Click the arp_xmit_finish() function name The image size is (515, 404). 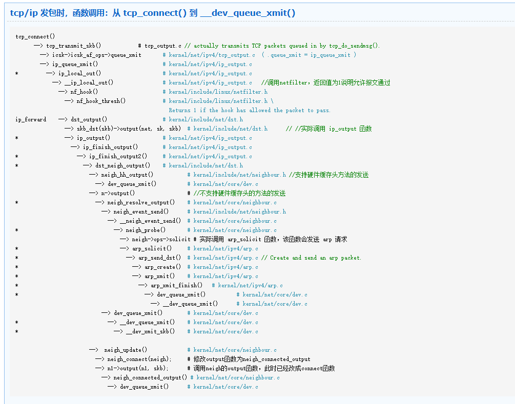(x=176, y=286)
